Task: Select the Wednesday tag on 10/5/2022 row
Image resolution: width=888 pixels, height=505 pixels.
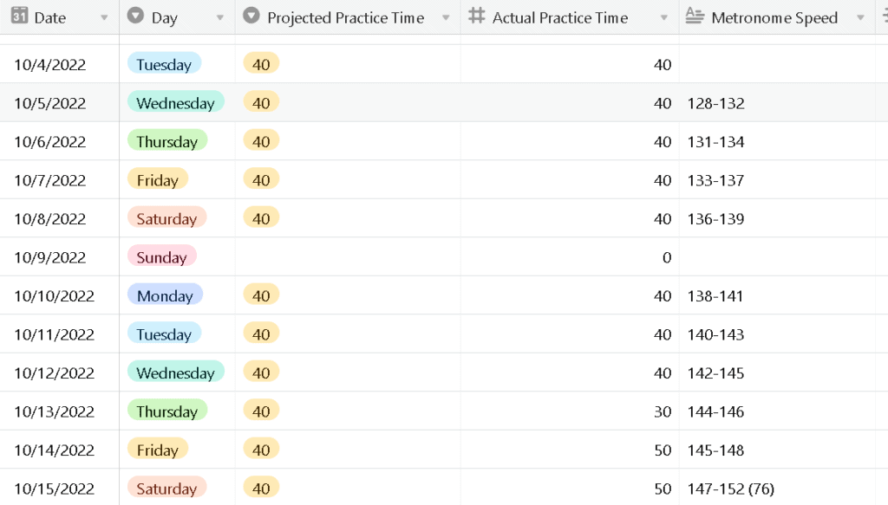Action: [x=175, y=102]
